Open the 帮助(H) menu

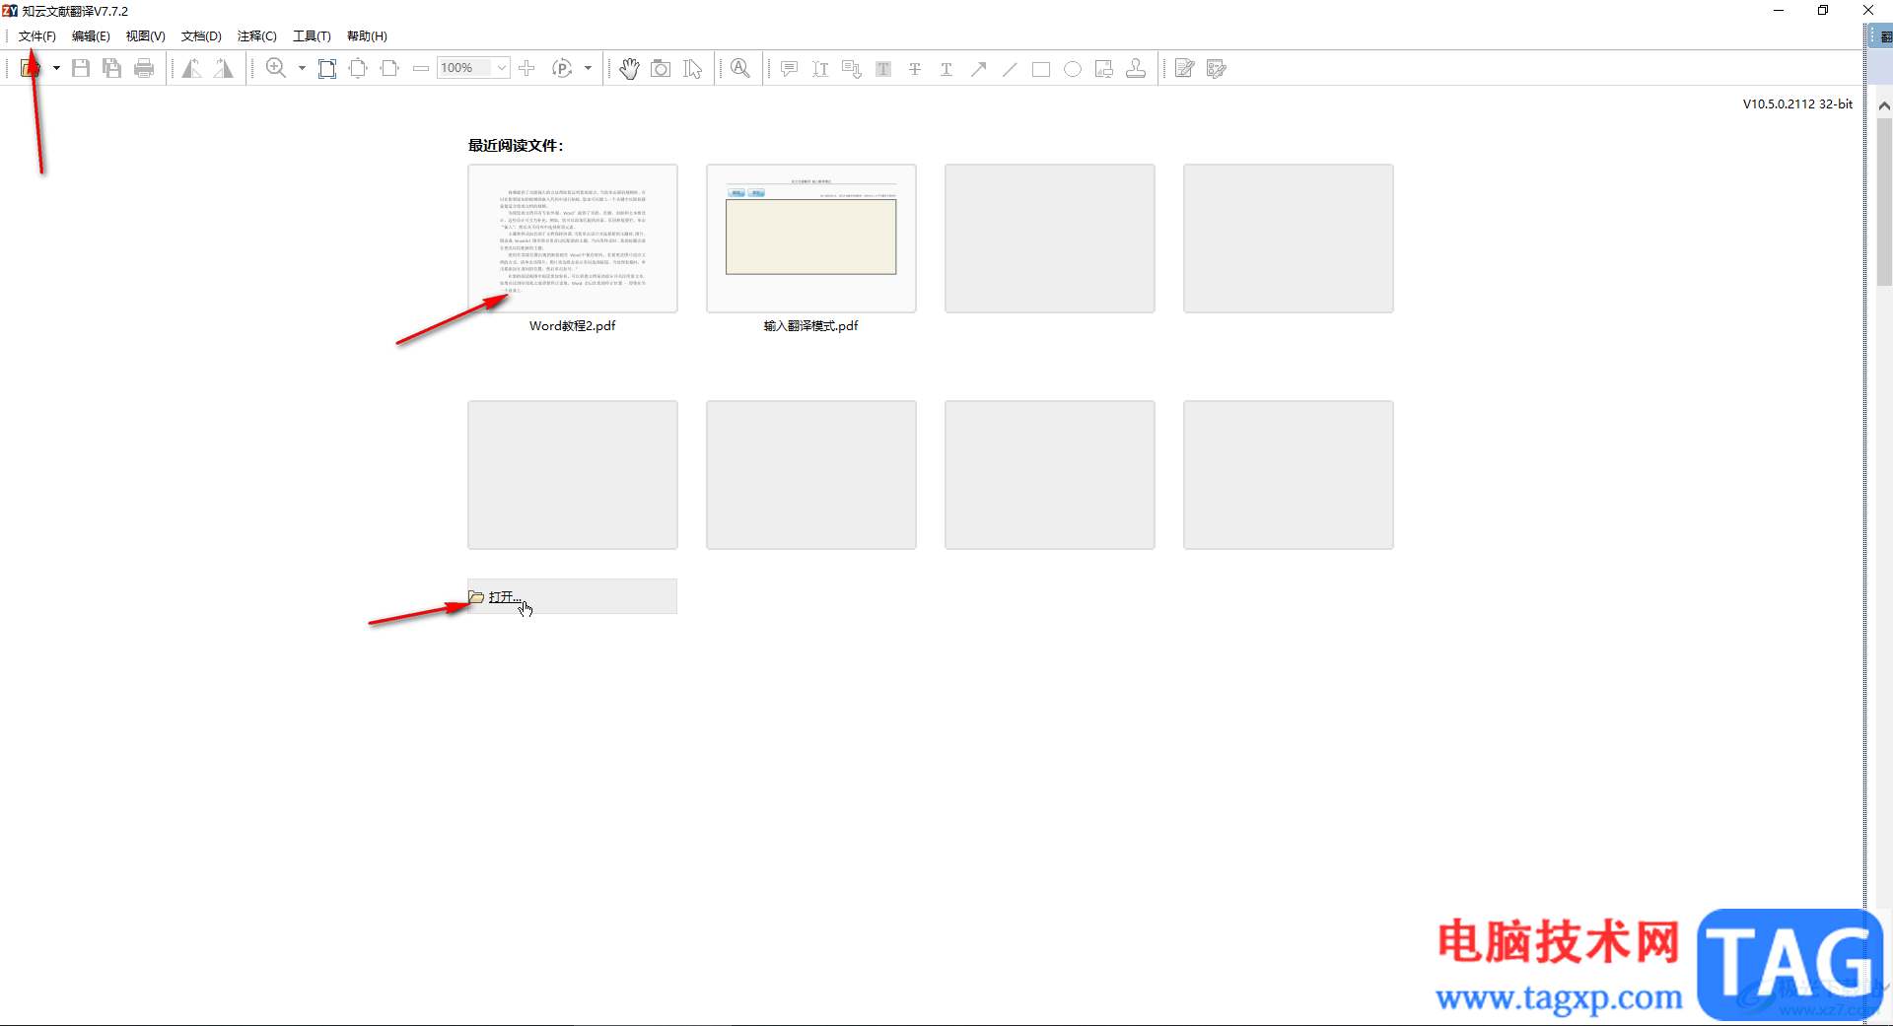coord(367,36)
